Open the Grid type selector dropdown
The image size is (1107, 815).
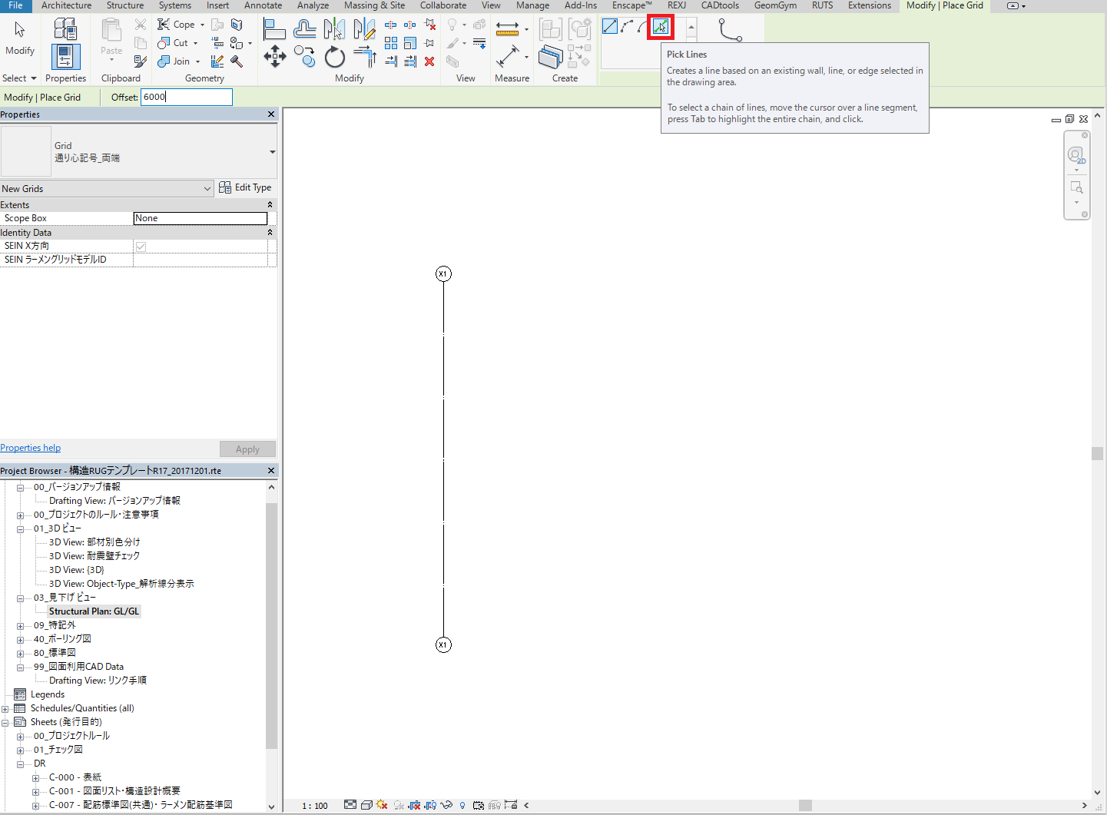coord(273,152)
